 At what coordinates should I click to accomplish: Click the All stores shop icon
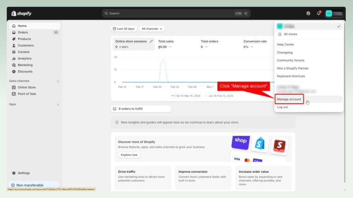coord(279,34)
